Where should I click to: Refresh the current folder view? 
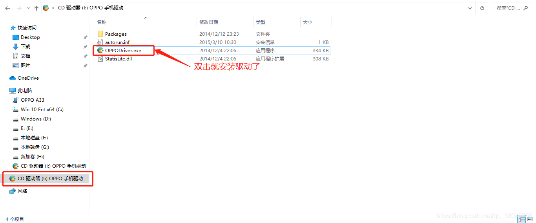[482, 8]
